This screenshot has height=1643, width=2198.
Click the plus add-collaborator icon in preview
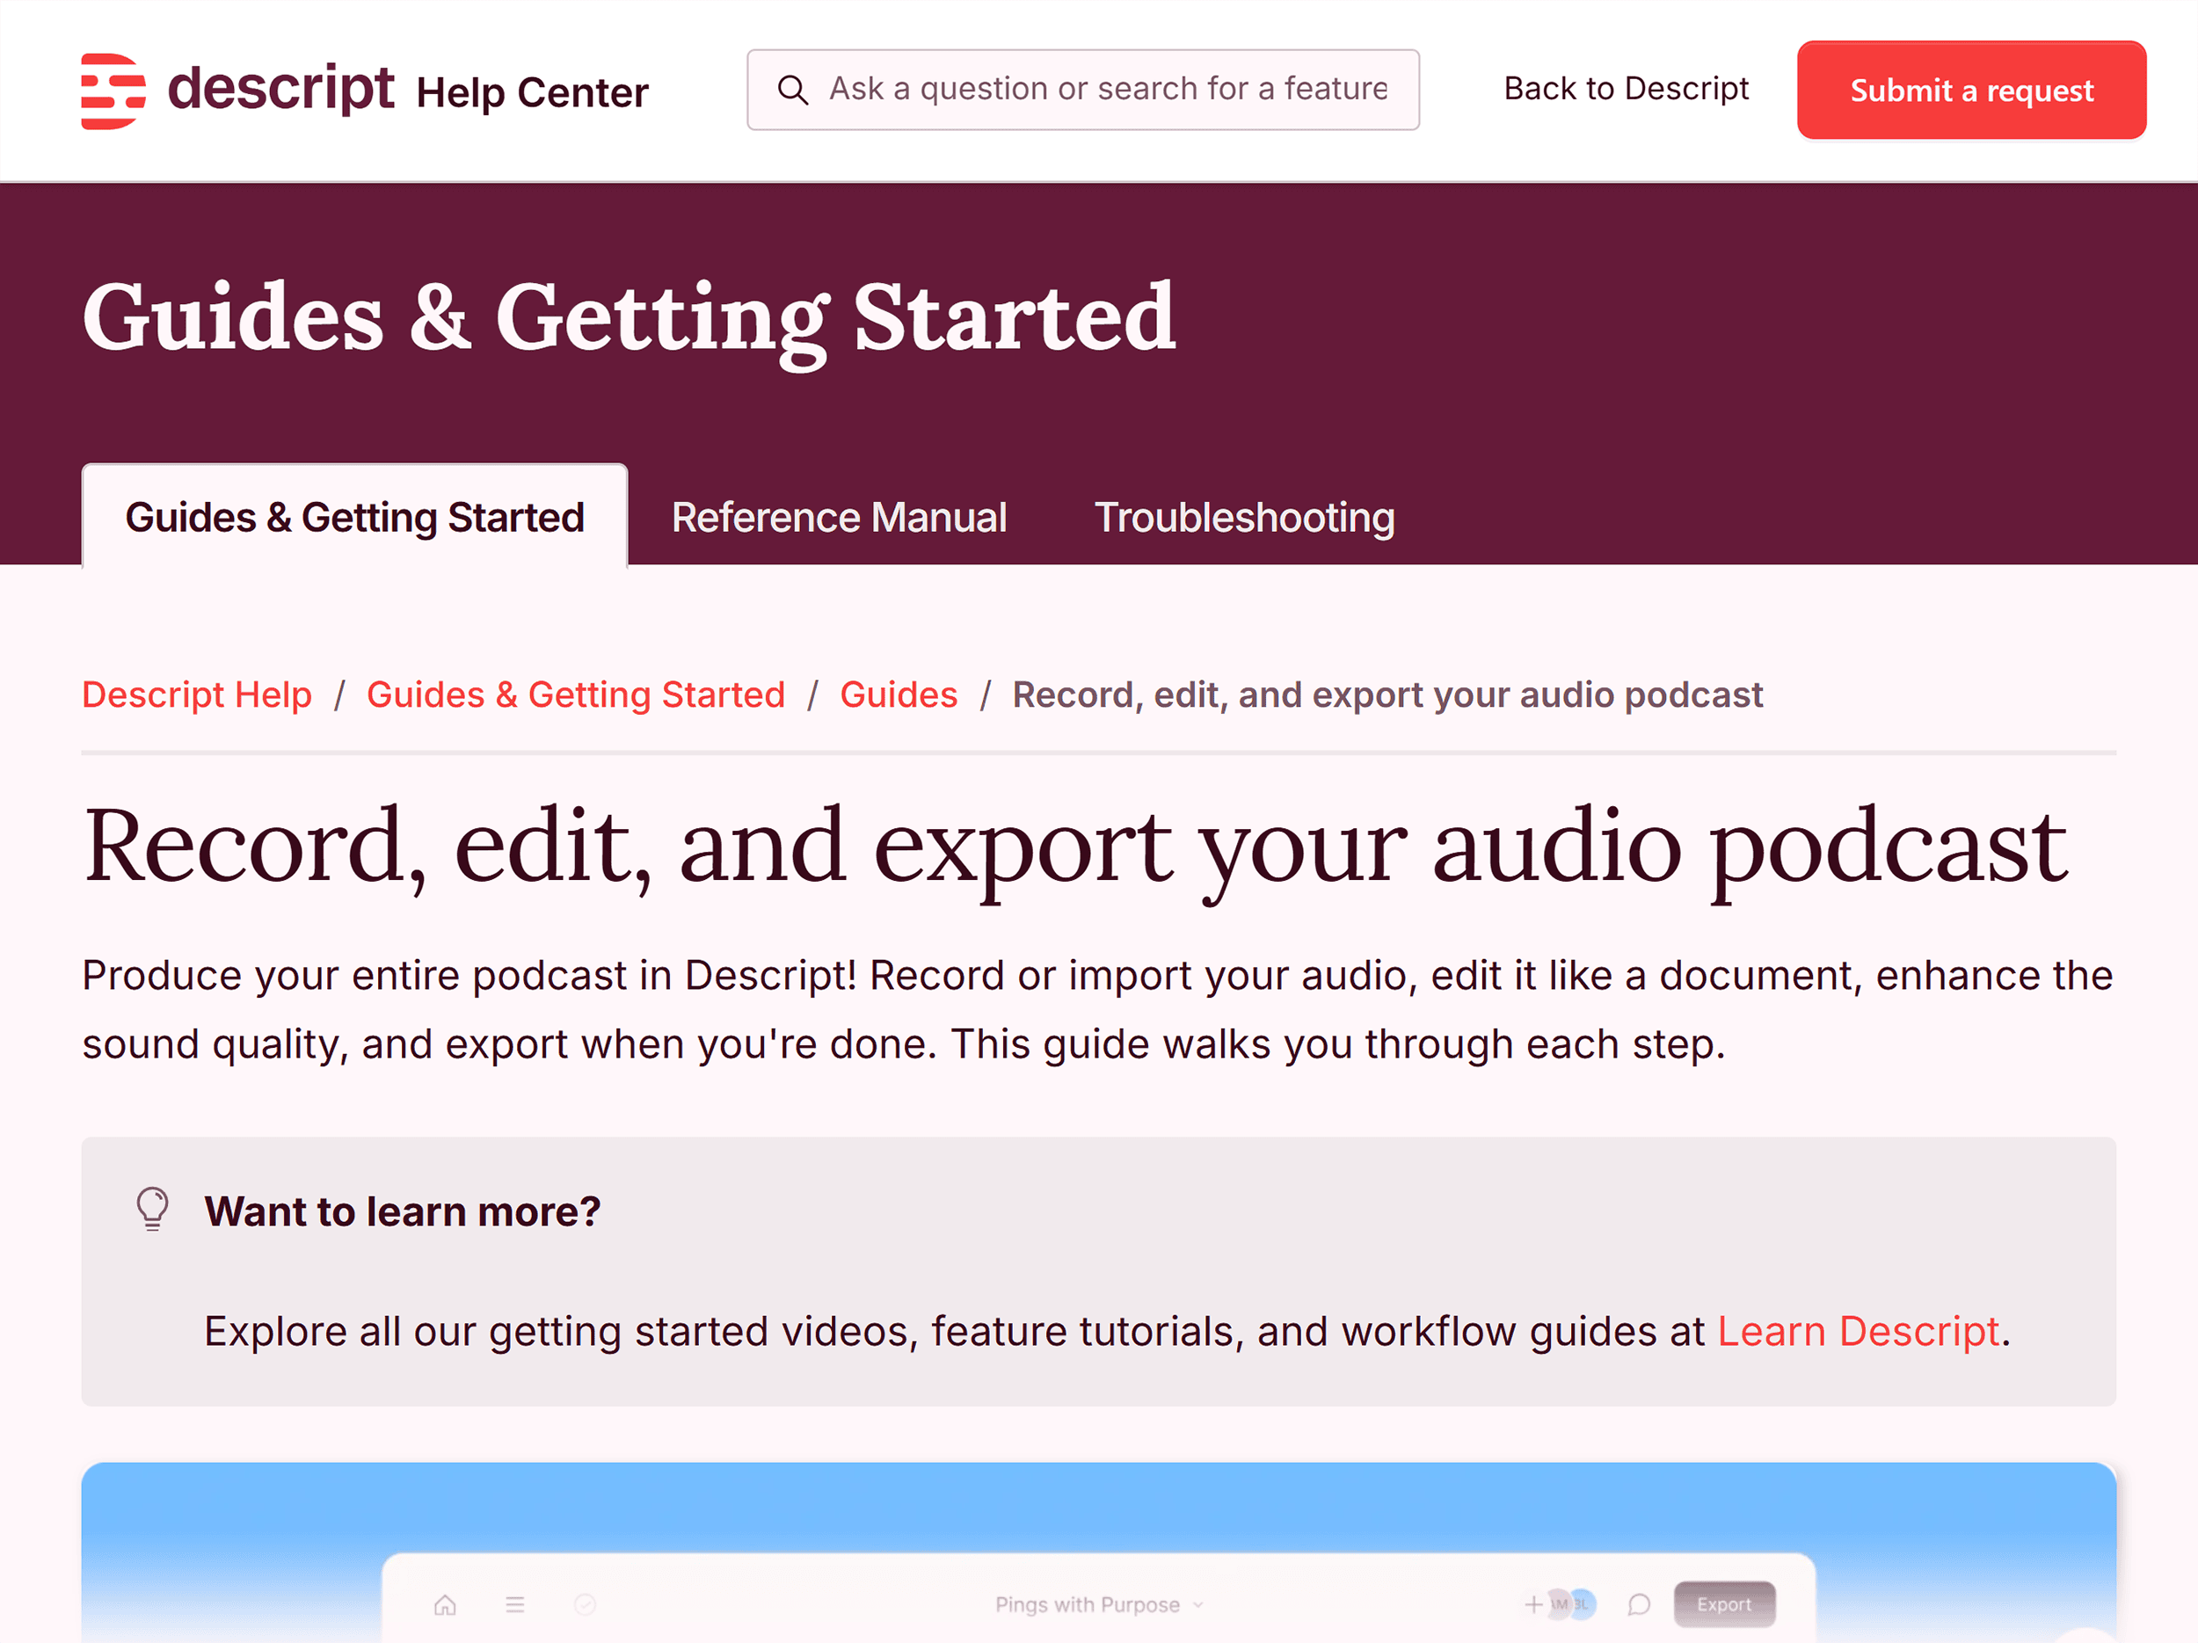point(1533,1604)
